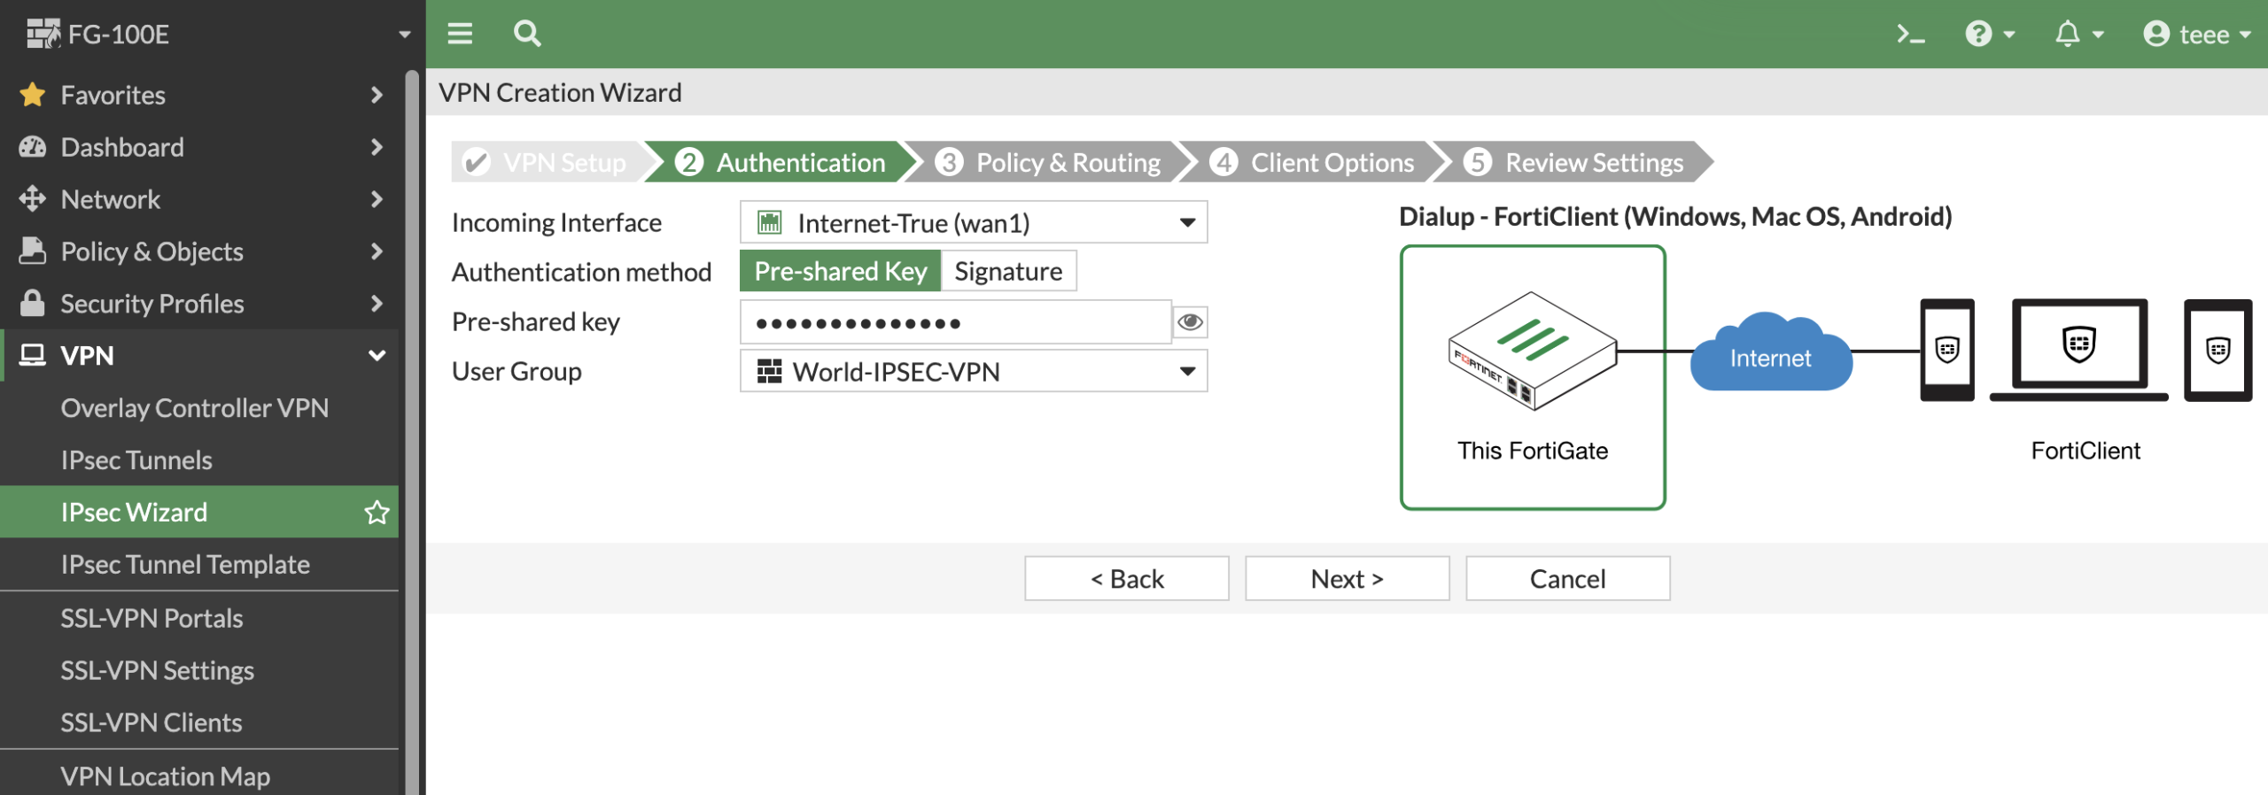
Task: Show pre-shared key with eye icon
Action: tap(1190, 322)
